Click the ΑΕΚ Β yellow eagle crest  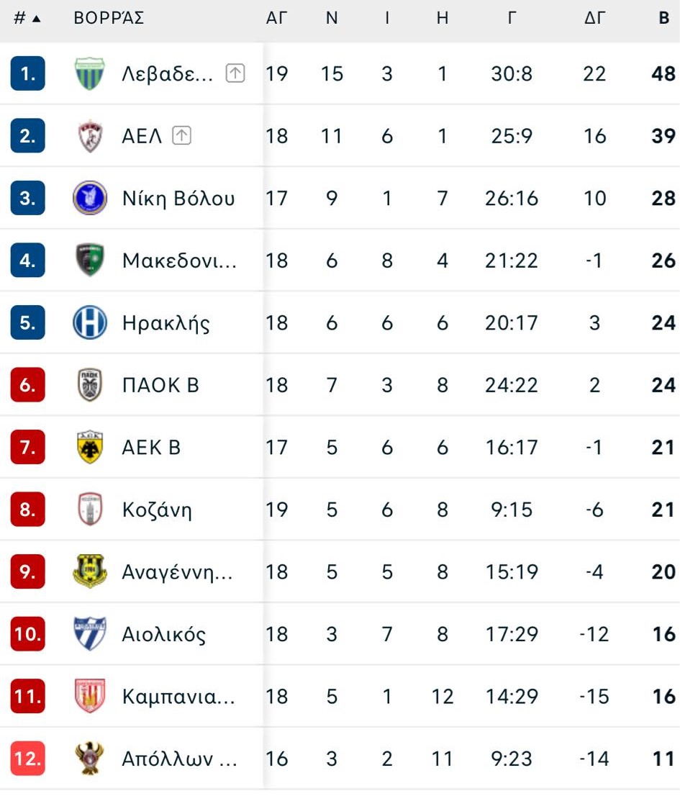coord(90,447)
